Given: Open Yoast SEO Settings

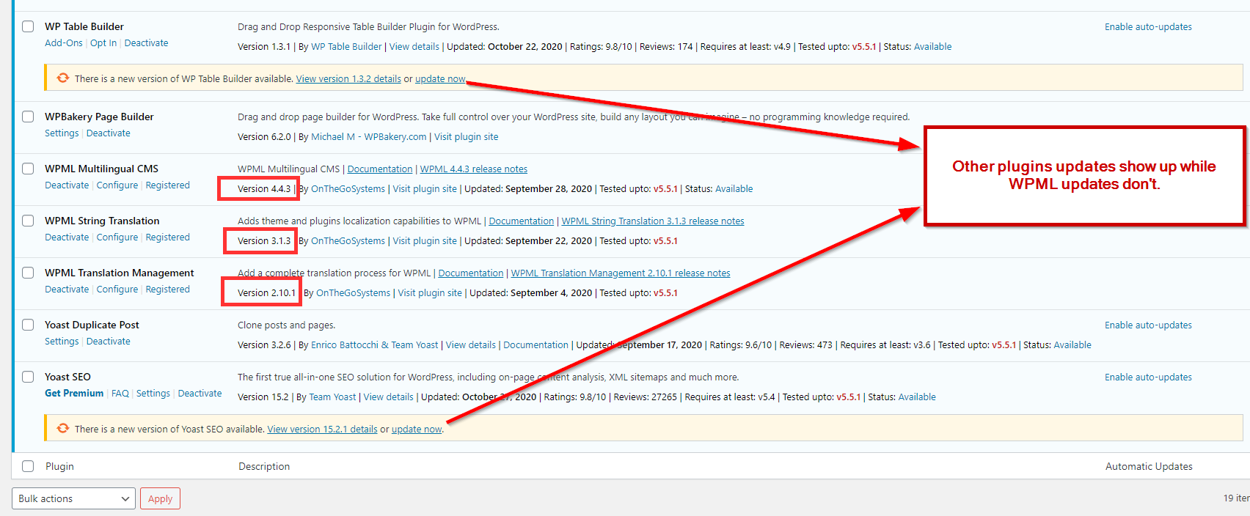Looking at the screenshot, I should click(x=153, y=394).
